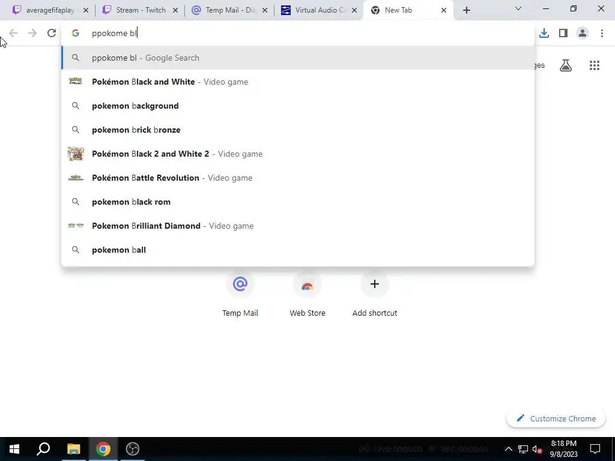This screenshot has height=461, width=615.
Task: Click the browser Forward arrow
Action: pos(32,33)
